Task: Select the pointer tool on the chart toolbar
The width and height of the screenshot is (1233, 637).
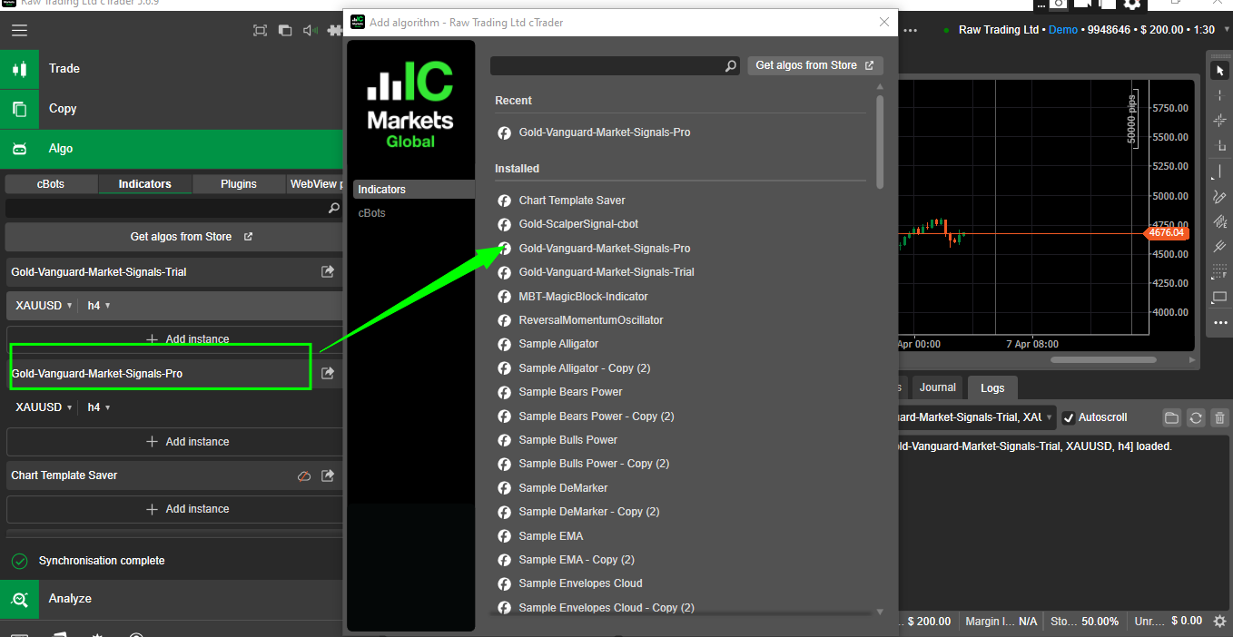Action: tap(1219, 69)
